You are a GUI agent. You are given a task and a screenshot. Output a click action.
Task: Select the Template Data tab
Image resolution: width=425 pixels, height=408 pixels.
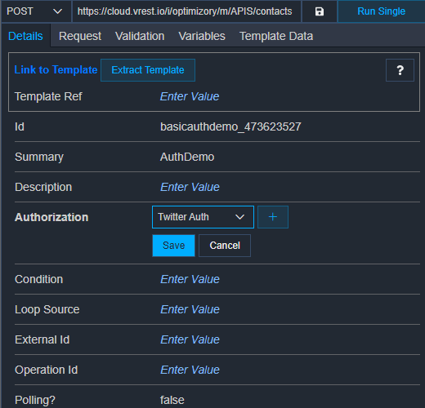276,36
